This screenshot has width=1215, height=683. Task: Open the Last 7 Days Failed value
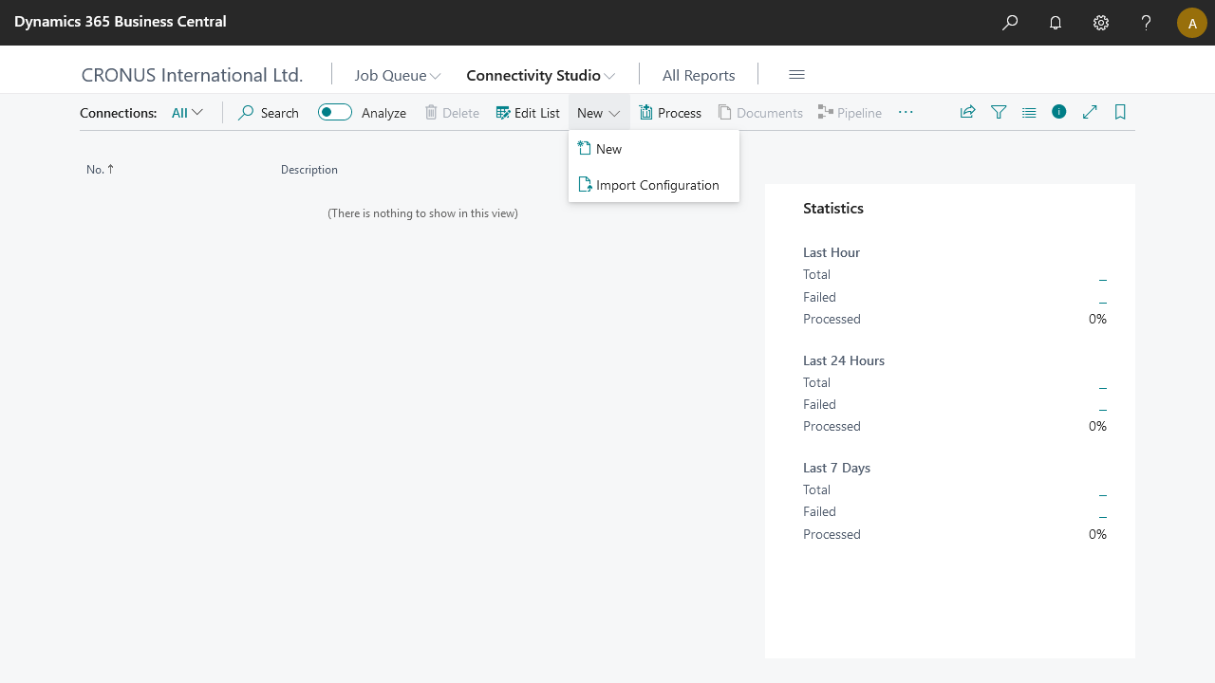point(1103,511)
